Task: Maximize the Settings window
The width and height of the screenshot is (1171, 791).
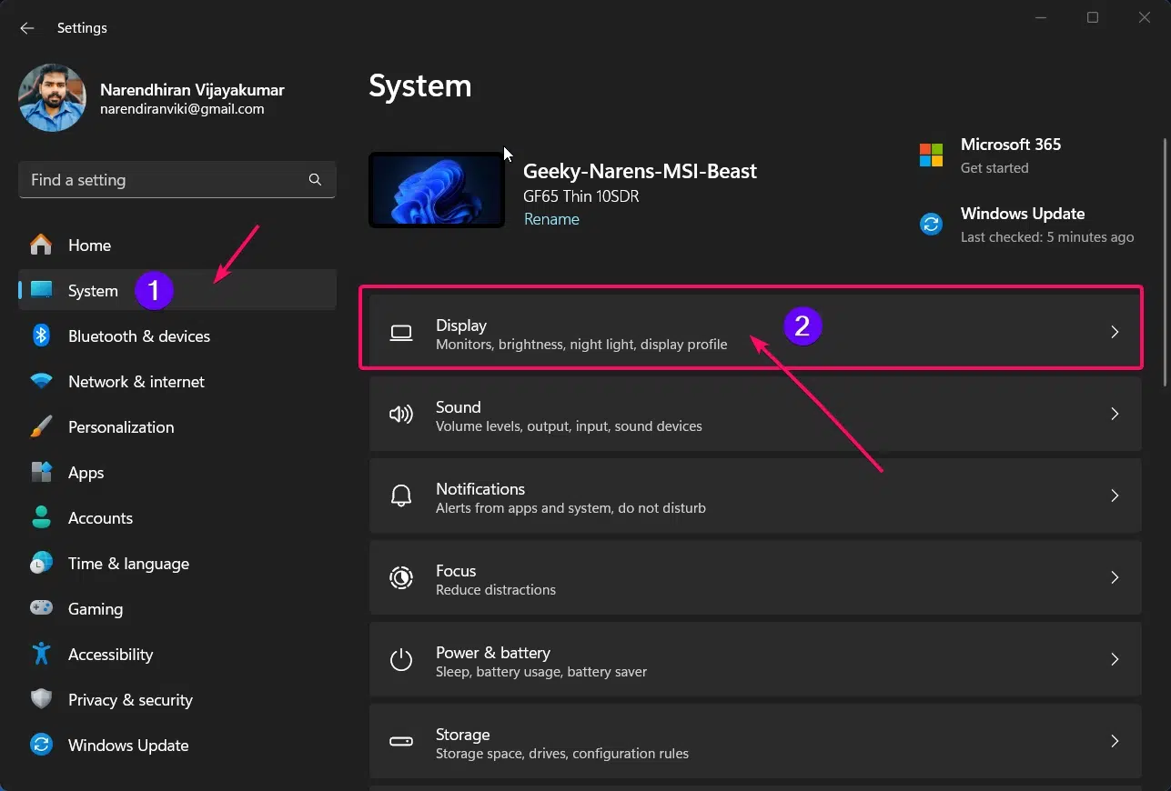Action: pyautogui.click(x=1093, y=18)
